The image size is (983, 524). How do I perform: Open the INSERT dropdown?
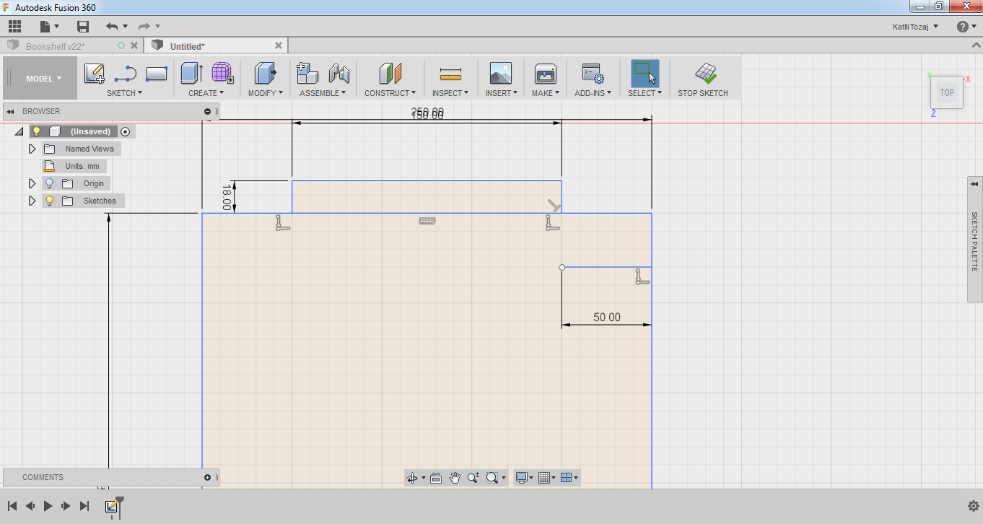501,93
